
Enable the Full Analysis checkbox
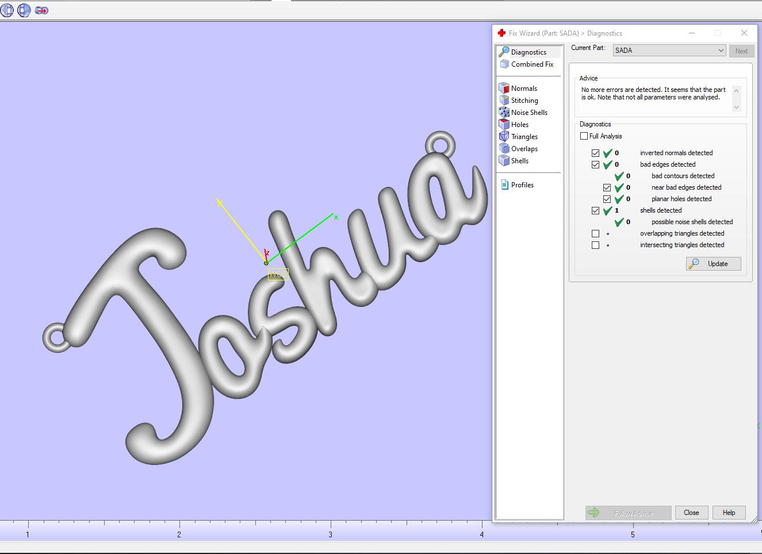tap(584, 136)
